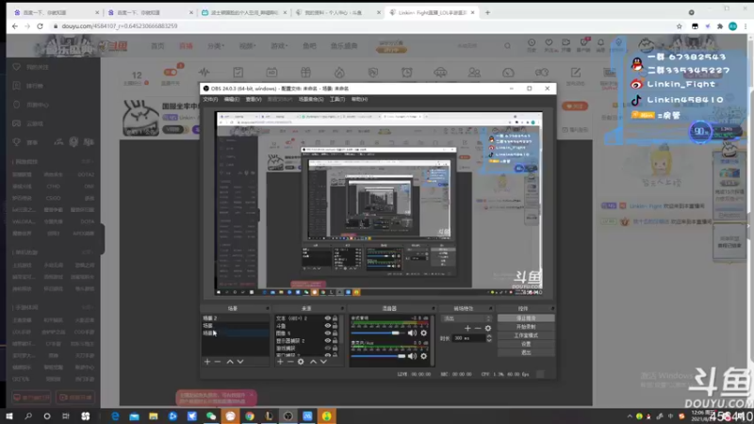Screen dimensions: 754x424
Task: Open the 场景集合(S) menu in OBS
Action: pyautogui.click(x=311, y=99)
